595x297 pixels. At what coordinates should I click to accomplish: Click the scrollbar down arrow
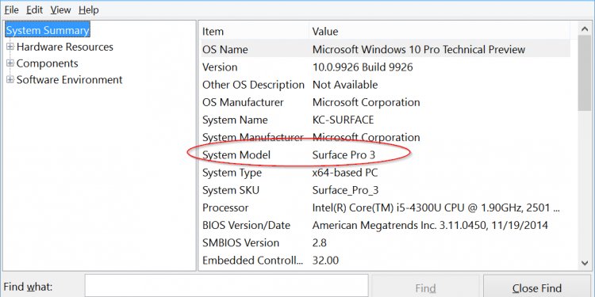coord(585,262)
